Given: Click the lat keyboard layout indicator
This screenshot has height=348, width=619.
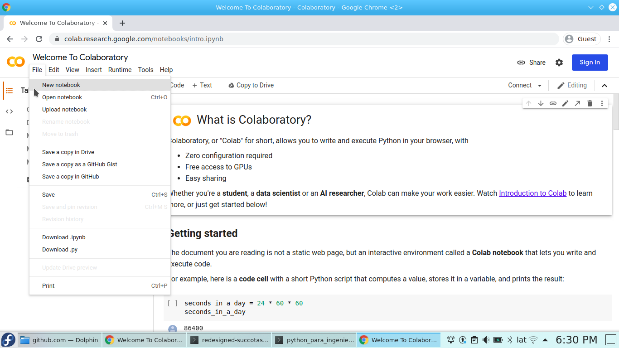Looking at the screenshot, I should [522, 340].
